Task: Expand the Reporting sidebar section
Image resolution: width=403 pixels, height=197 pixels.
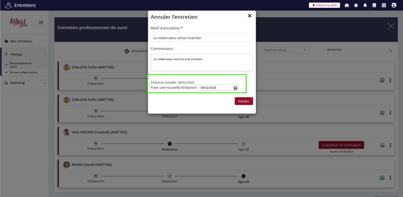Action: point(24,83)
